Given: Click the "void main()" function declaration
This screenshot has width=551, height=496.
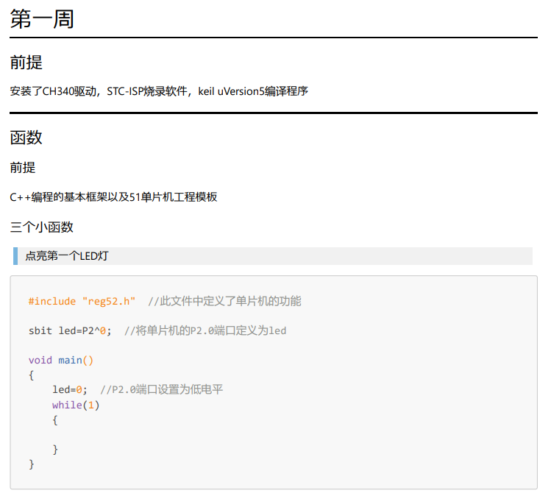Looking at the screenshot, I should tap(61, 360).
